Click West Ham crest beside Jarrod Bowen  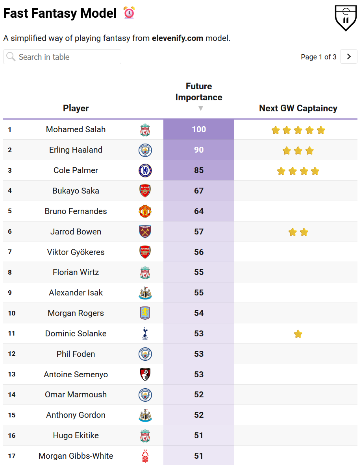145,232
